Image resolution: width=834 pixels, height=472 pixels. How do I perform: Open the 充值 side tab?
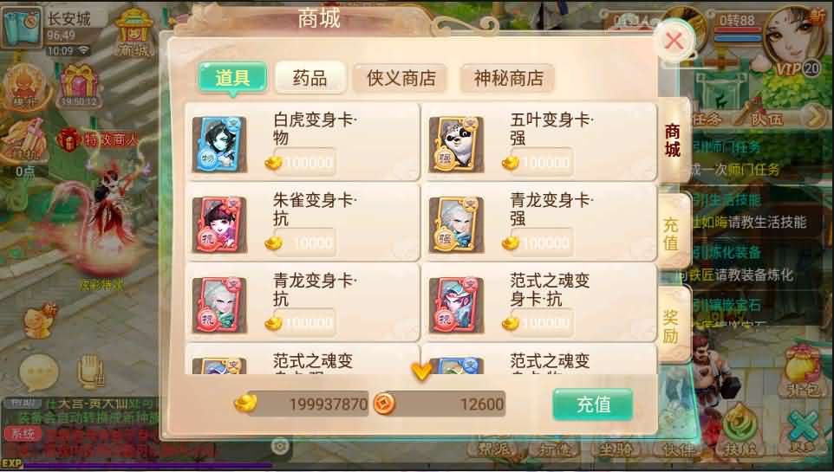673,234
